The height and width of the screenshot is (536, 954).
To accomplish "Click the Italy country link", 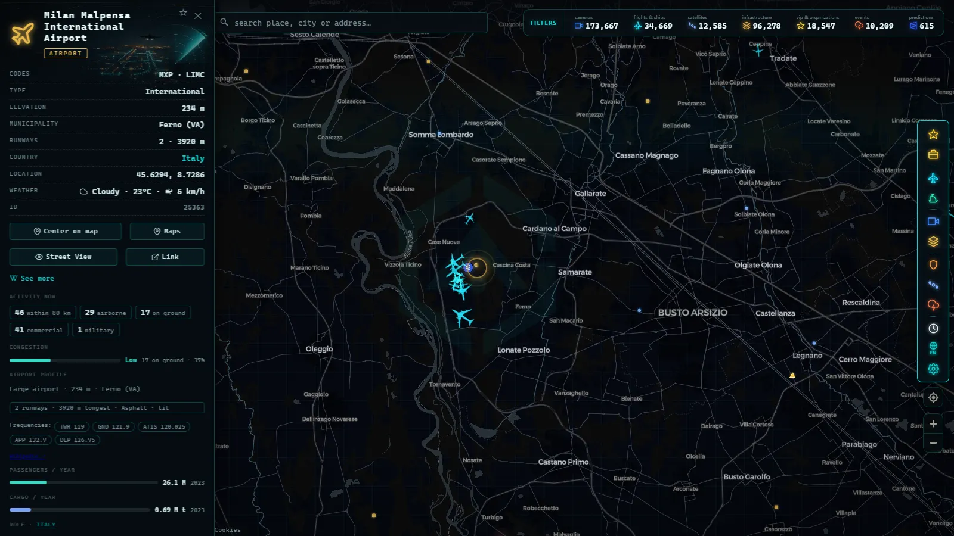I will pyautogui.click(x=193, y=158).
